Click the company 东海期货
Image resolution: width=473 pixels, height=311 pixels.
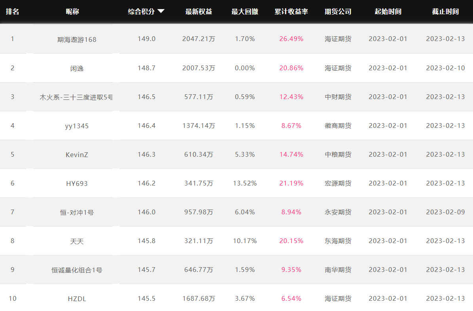[338, 241]
